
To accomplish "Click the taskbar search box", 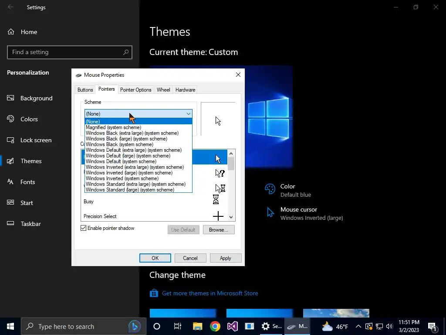I will (84, 326).
